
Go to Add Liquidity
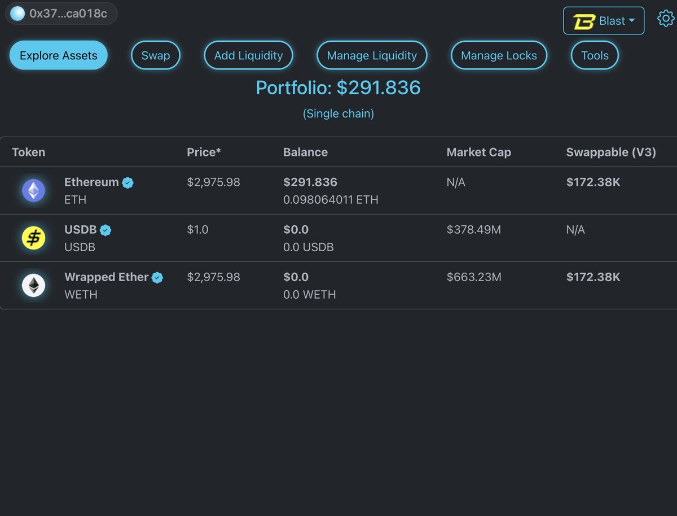pyautogui.click(x=248, y=55)
